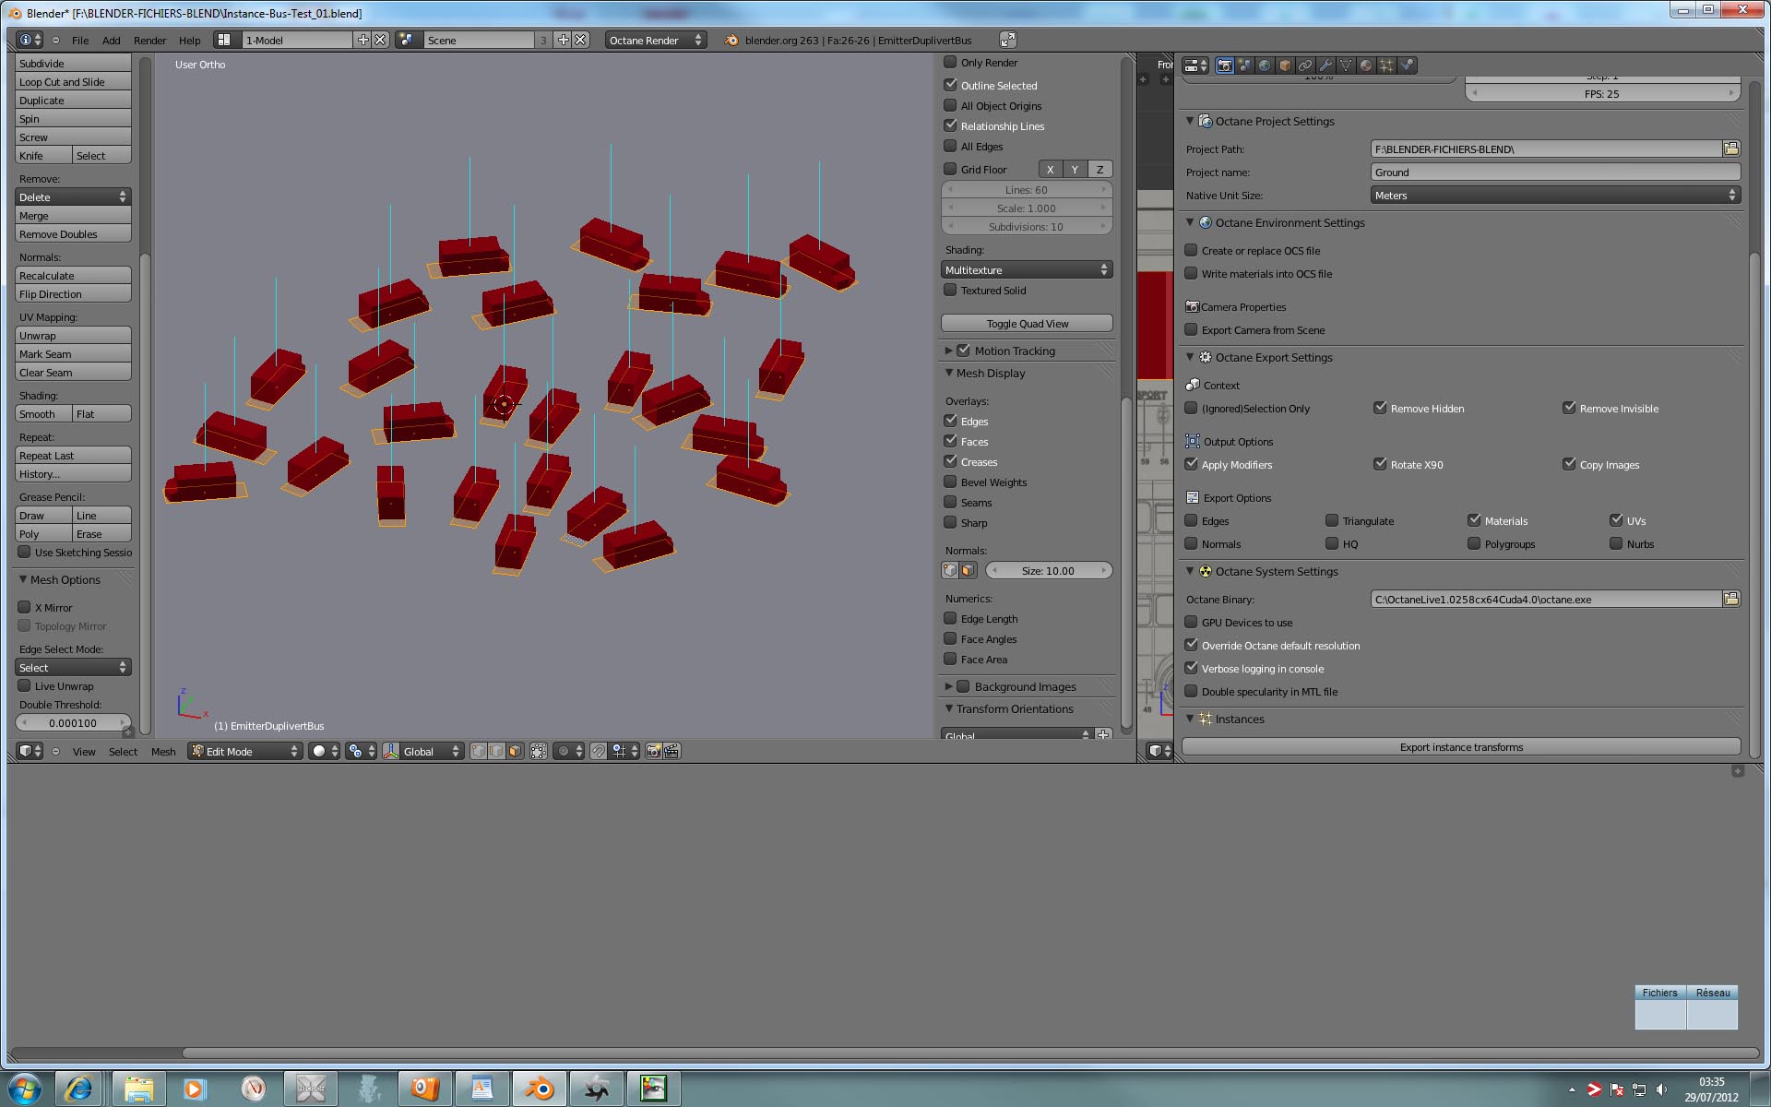This screenshot has height=1107, width=1771.
Task: Enable the Triangulate export option
Action: [x=1332, y=520]
